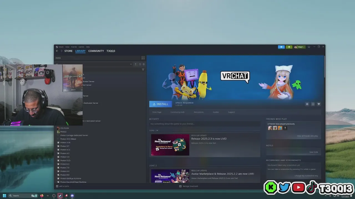355x199 pixels.
Task: Select Proton BattlEye Runtime entry
Action: [71, 179]
